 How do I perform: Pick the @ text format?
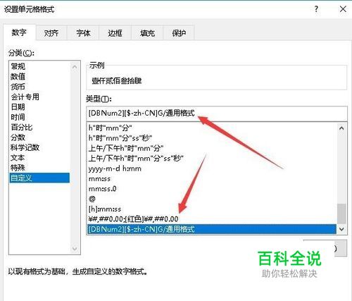point(211,199)
